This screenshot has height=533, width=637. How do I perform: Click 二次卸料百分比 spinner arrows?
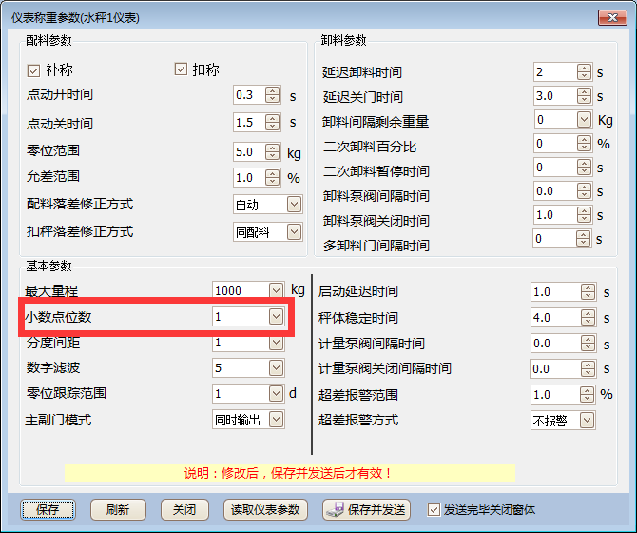(584, 144)
